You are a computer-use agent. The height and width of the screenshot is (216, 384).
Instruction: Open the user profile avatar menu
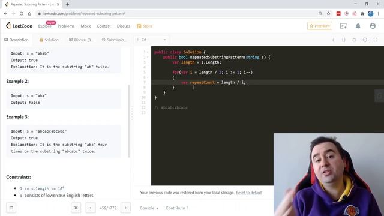point(373,26)
